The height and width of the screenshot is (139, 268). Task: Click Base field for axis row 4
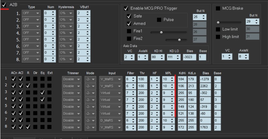click(218, 100)
